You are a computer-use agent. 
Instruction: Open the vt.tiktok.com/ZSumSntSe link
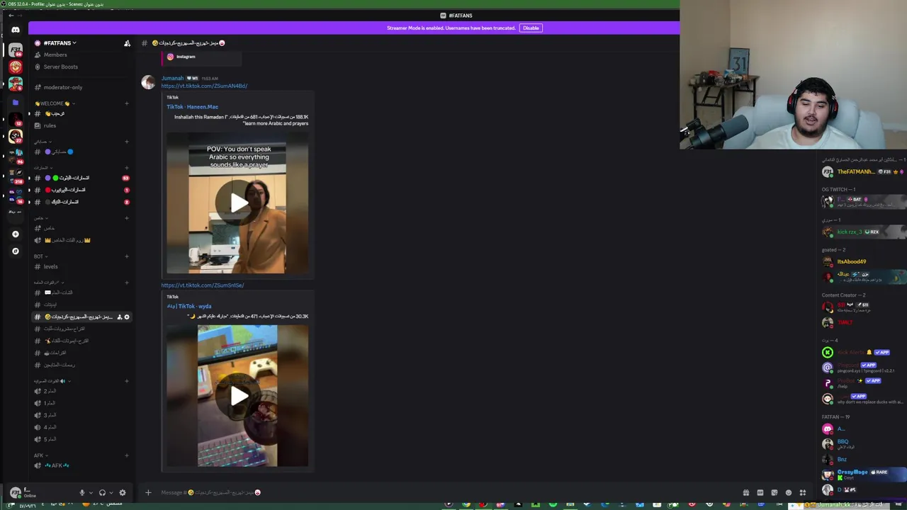(203, 285)
